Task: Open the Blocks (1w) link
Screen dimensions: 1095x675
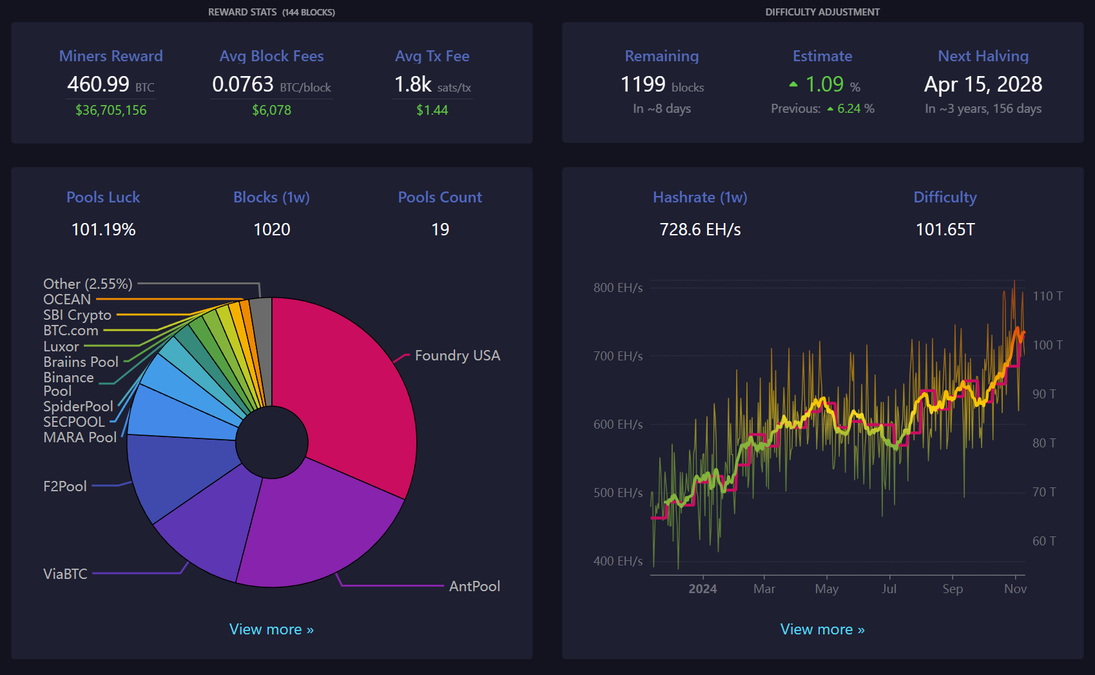Action: pyautogui.click(x=271, y=197)
